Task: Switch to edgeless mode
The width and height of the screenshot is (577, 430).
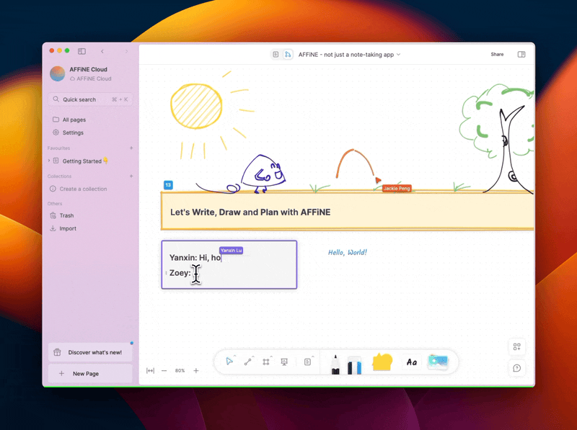Action: point(288,55)
